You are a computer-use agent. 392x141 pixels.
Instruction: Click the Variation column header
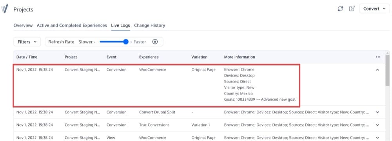click(199, 57)
